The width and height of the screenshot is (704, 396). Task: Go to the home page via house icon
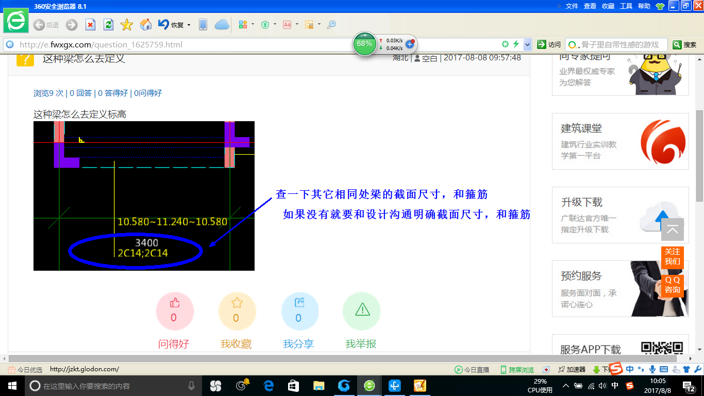point(146,25)
